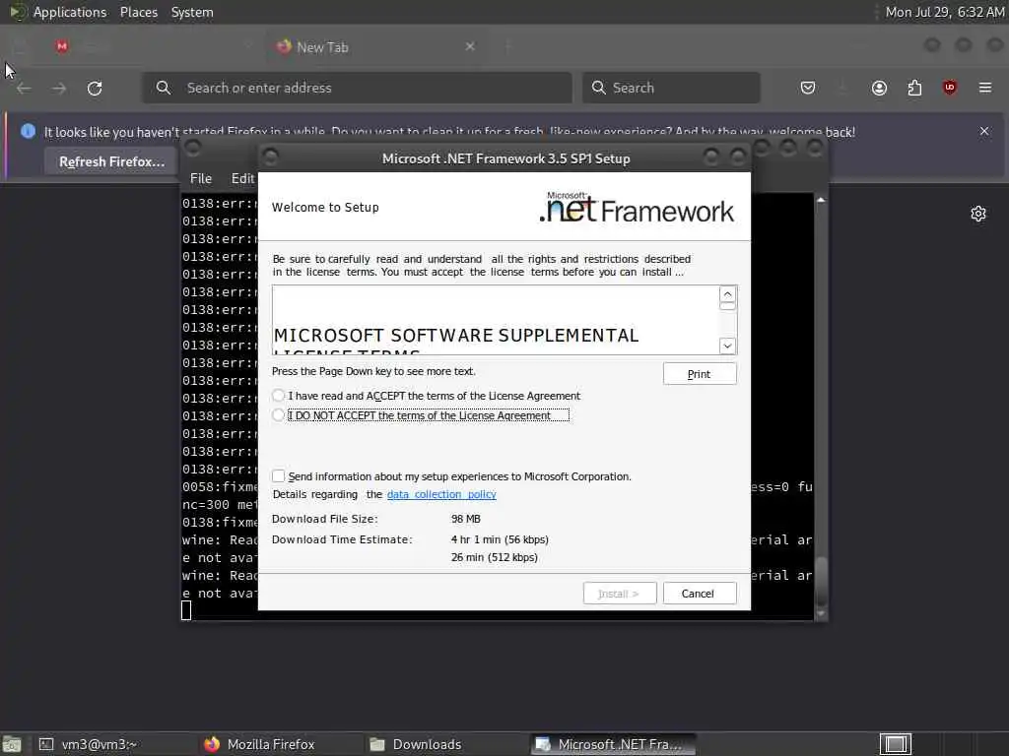Click Refresh Firefox button

coord(112,161)
